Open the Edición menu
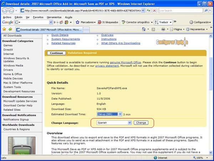This screenshot has height=161, width=214. pyautogui.click(x=19, y=17)
